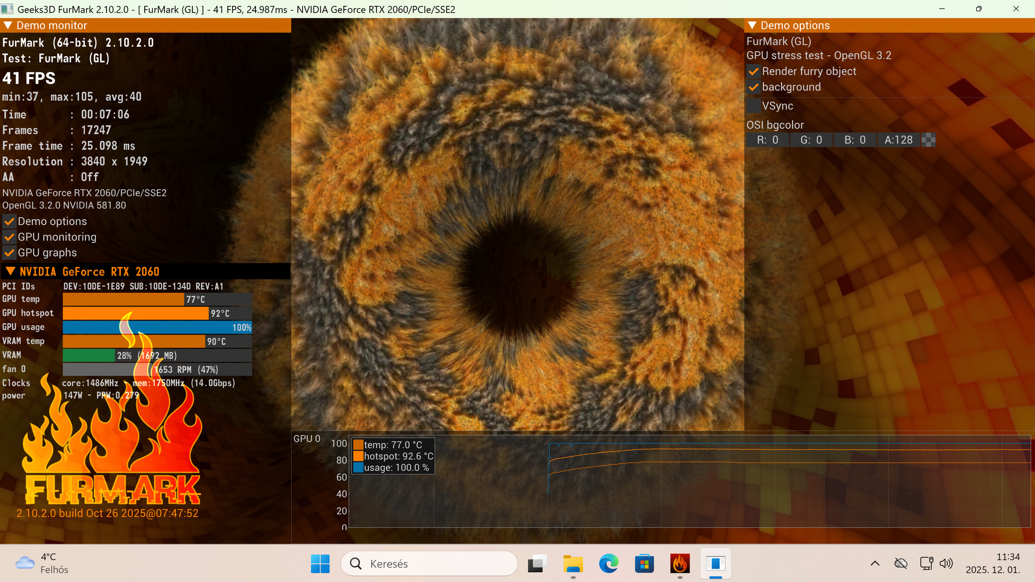The width and height of the screenshot is (1035, 582).
Task: Open Task View taskbar icon
Action: [x=537, y=564]
